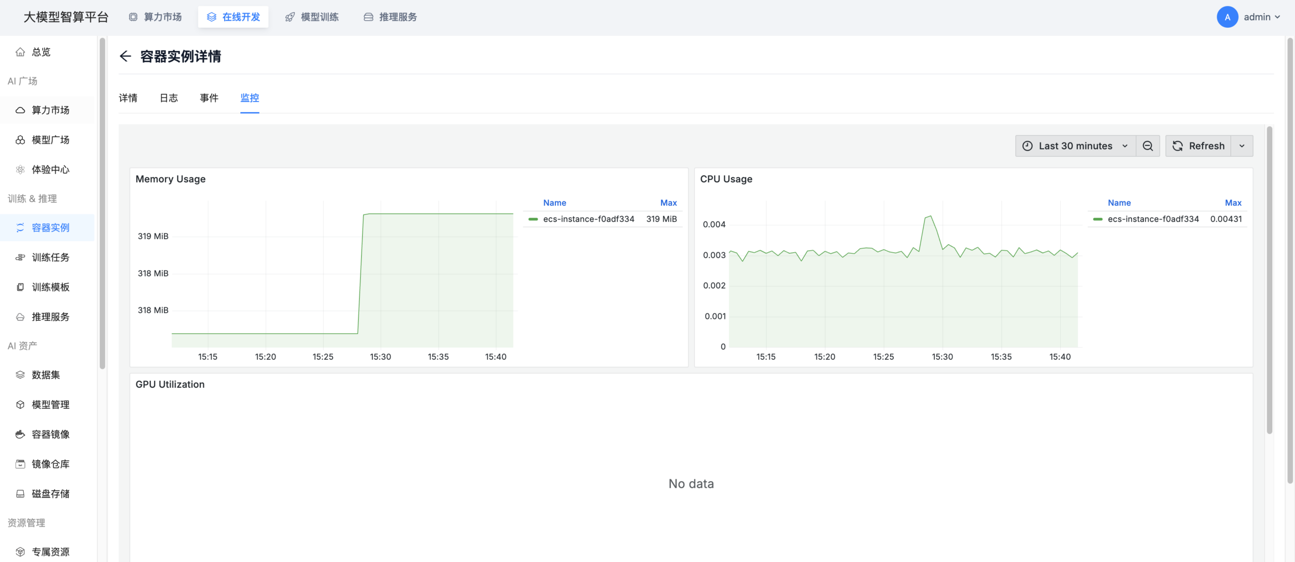Image resolution: width=1295 pixels, height=562 pixels.
Task: Open the Last 30 minutes time picker
Action: point(1075,146)
